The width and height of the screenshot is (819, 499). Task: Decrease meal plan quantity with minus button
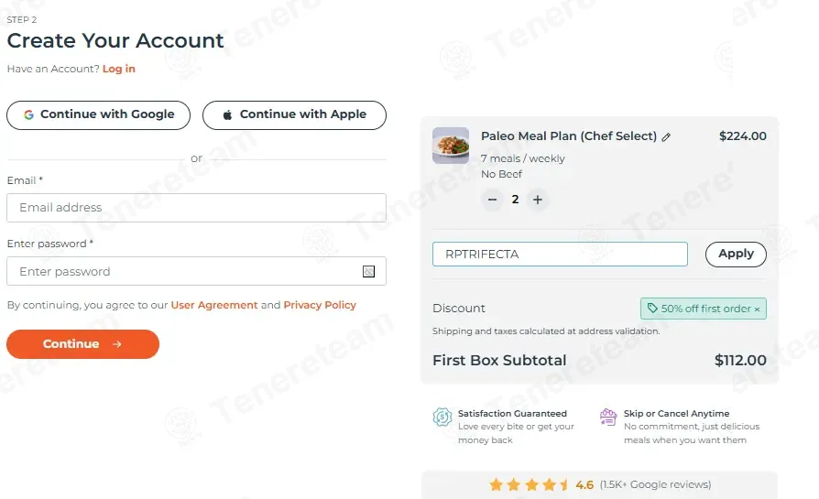click(x=492, y=200)
